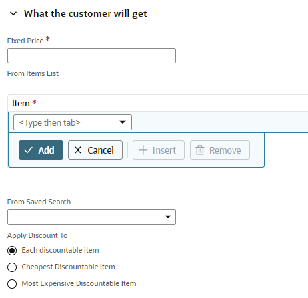Open the Item dropdown arrow
The width and height of the screenshot is (308, 298).
tap(123, 122)
